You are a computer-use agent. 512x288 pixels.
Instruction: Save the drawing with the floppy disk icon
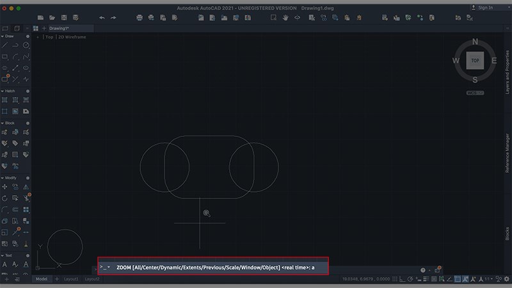click(x=64, y=18)
